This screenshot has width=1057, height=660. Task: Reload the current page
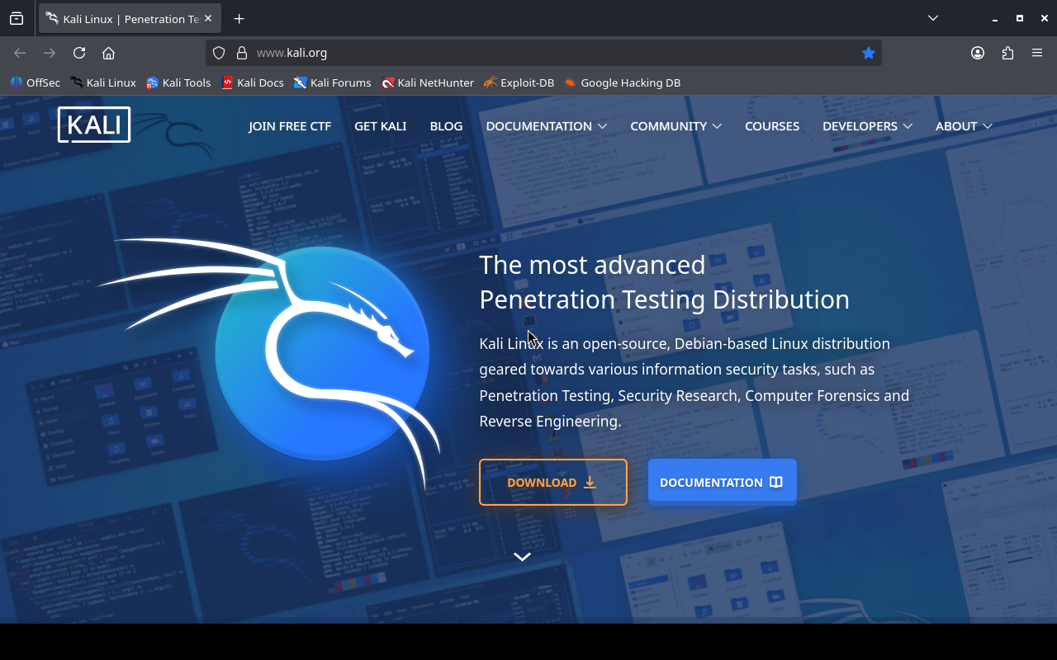click(x=79, y=53)
